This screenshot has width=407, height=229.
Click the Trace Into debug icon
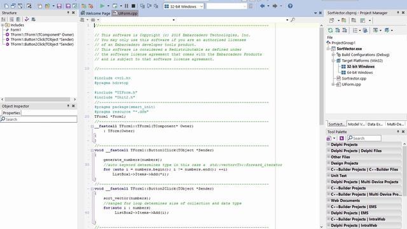[x=149, y=6]
